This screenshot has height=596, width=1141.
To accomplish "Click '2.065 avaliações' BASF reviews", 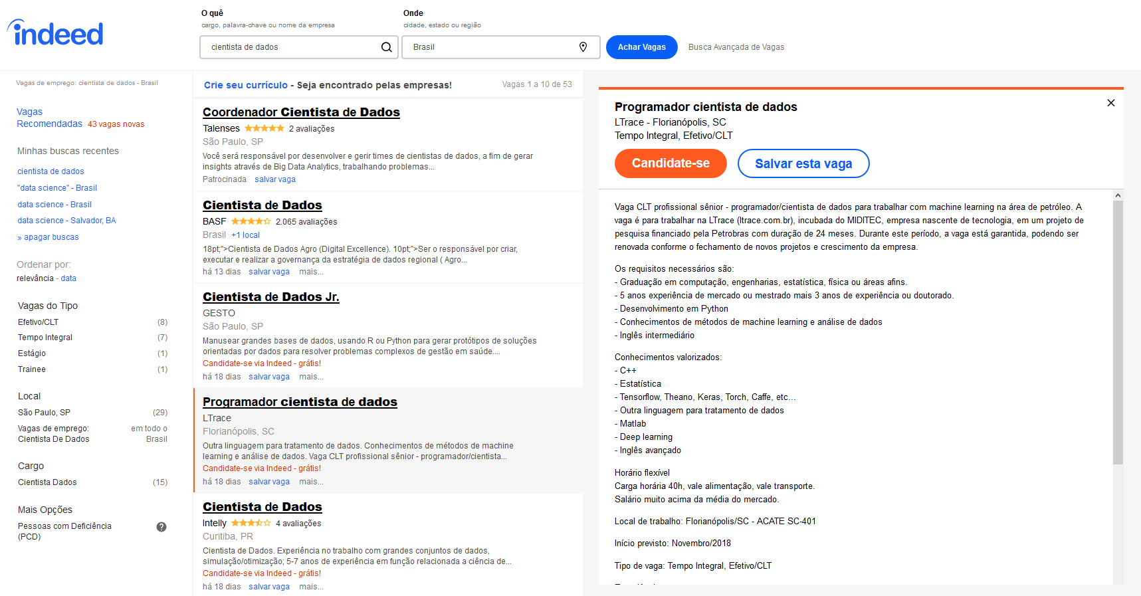I will 306,222.
